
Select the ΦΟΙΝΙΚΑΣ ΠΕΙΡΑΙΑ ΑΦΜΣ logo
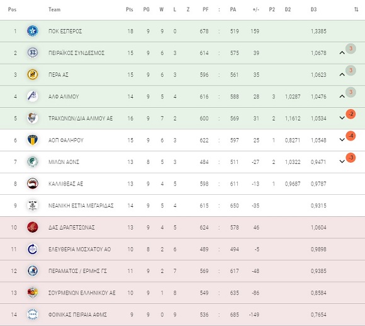(x=32, y=315)
